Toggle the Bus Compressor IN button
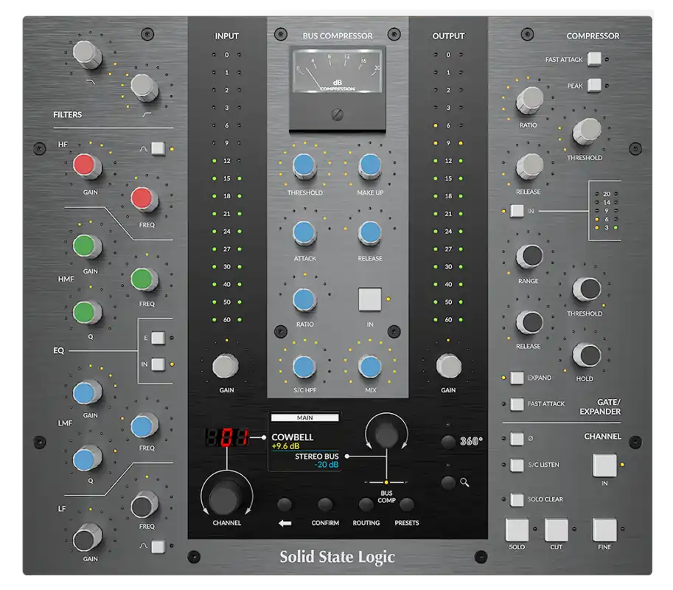 point(369,299)
